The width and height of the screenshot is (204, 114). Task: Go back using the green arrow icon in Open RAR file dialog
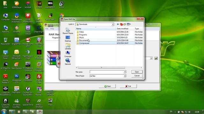tap(118, 24)
